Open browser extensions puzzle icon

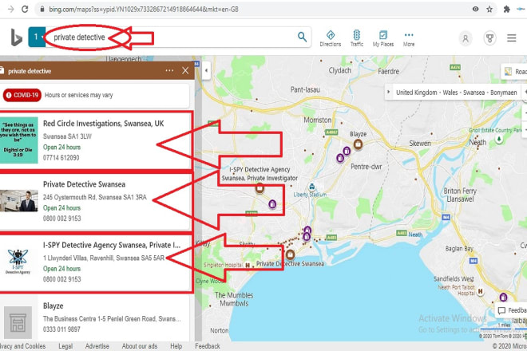click(506, 9)
